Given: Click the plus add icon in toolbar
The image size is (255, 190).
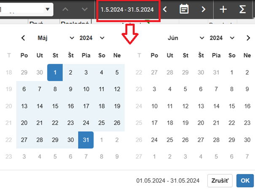Looking at the screenshot, I should [223, 9].
